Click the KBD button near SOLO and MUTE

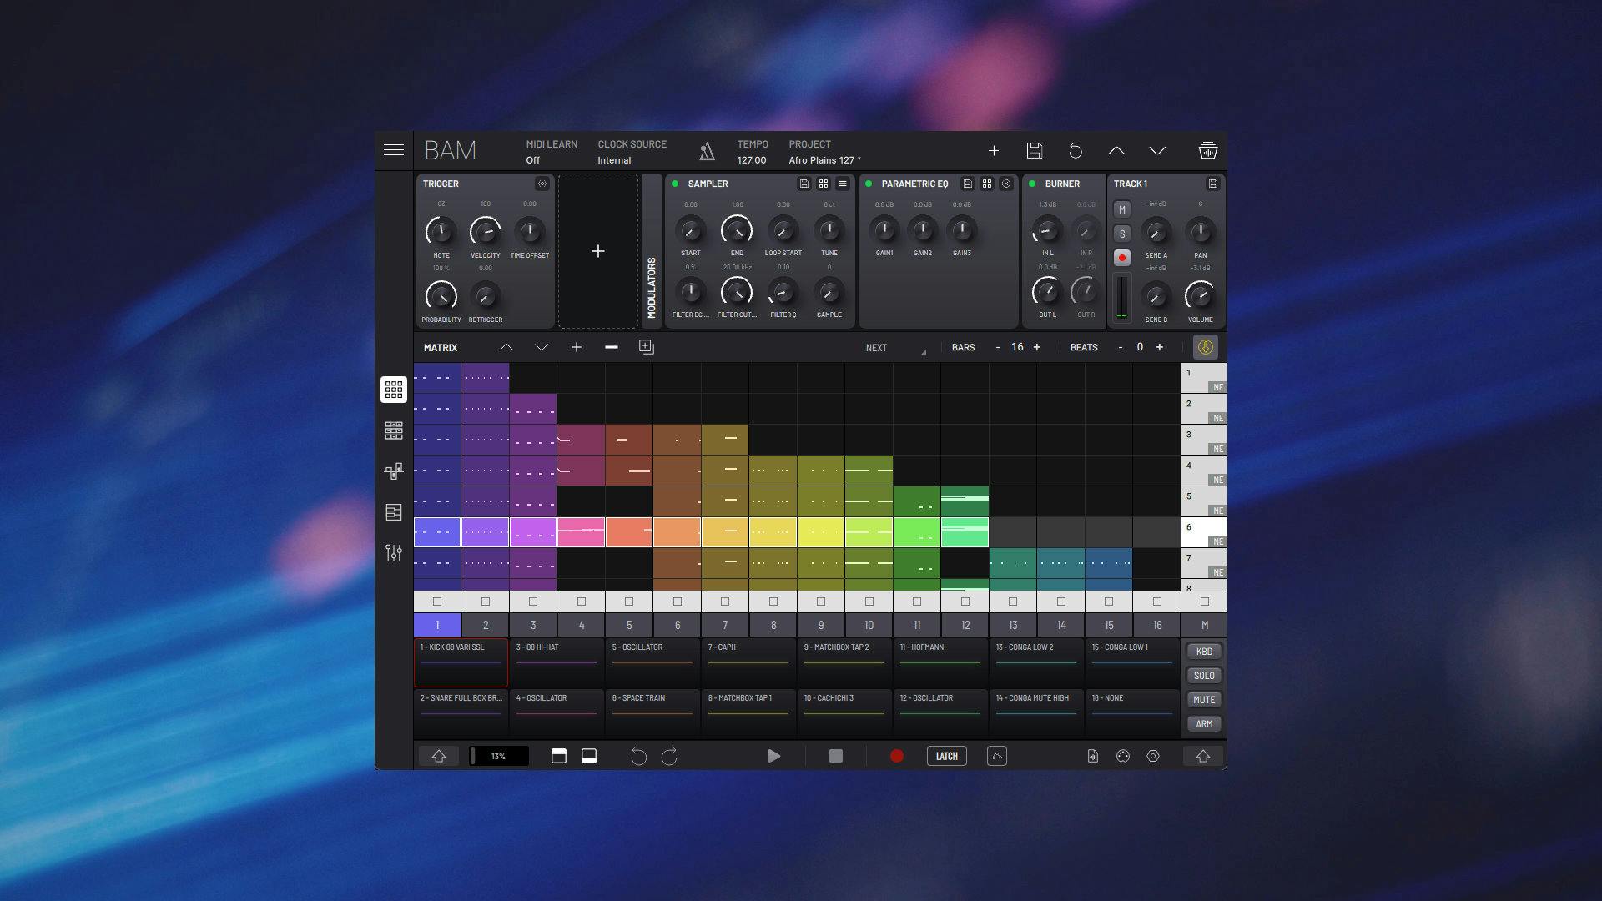tap(1203, 652)
